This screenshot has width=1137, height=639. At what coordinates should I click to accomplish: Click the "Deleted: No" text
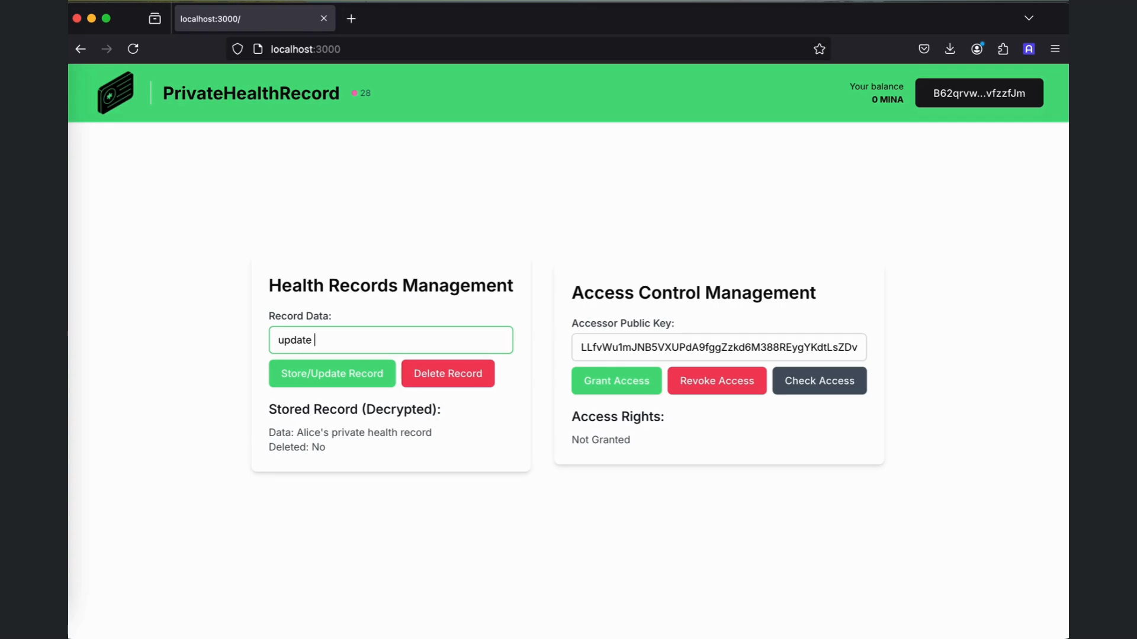pyautogui.click(x=297, y=447)
